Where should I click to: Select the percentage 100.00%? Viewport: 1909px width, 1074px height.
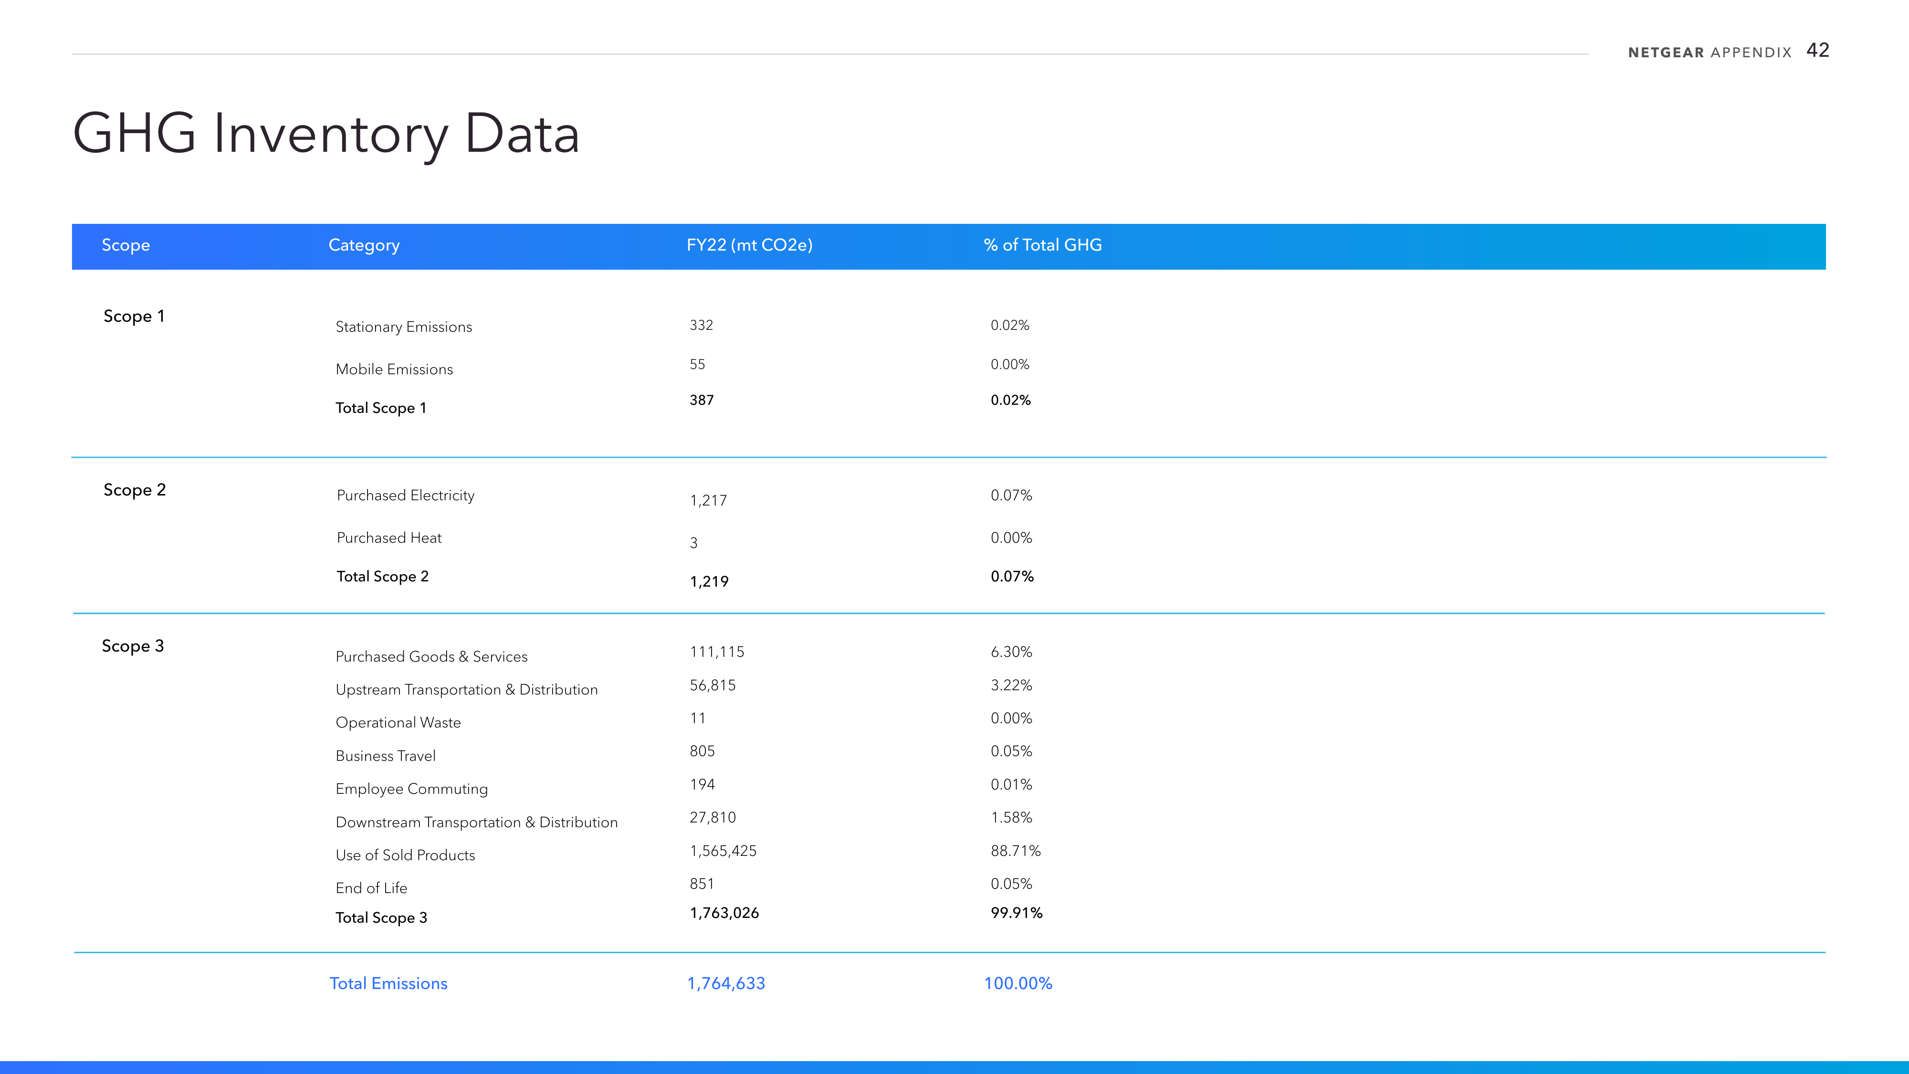click(1018, 984)
